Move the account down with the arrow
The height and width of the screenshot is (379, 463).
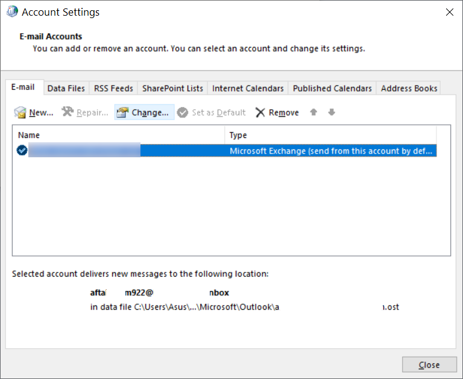(332, 112)
